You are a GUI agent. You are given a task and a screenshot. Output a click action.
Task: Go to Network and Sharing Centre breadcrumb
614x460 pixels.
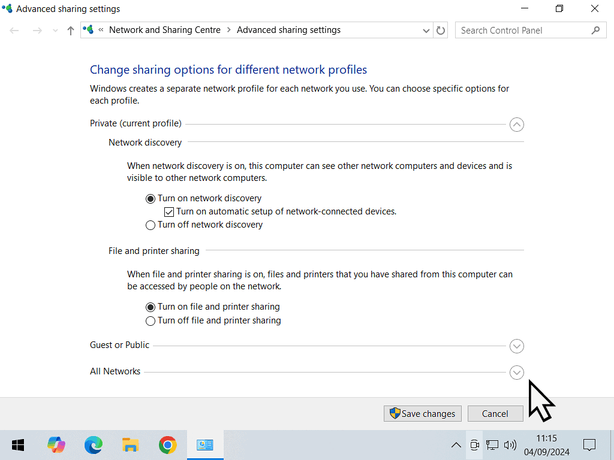(x=164, y=30)
